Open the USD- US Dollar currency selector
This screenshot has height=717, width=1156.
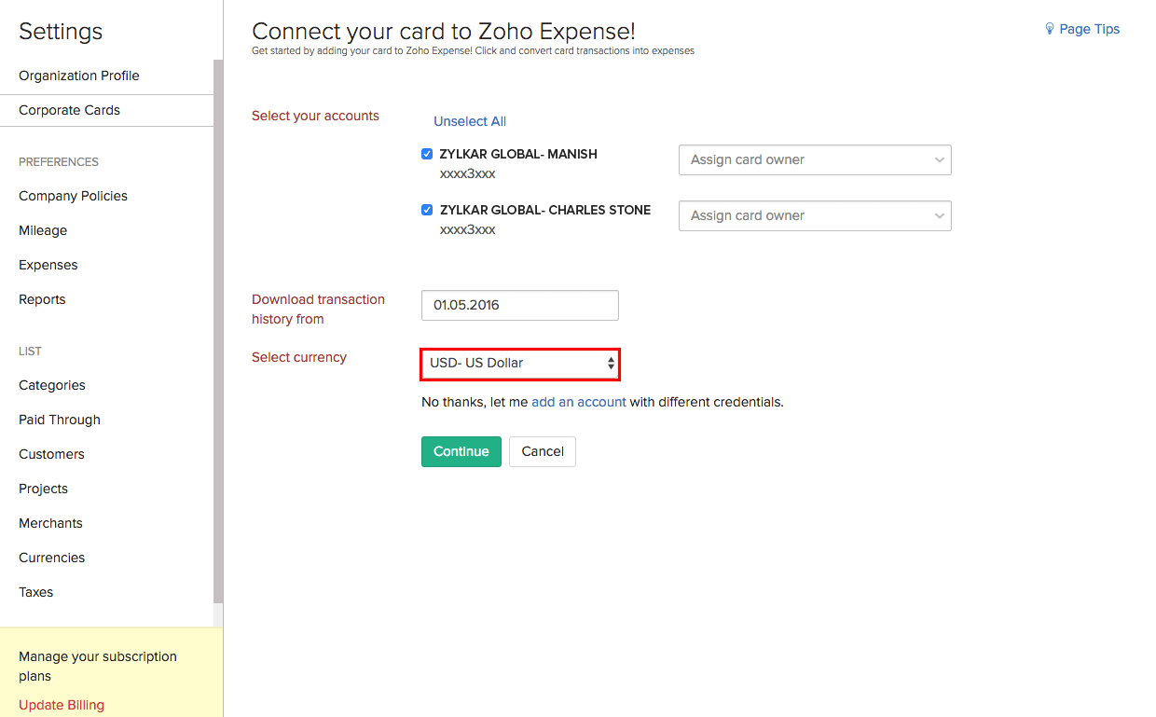520,363
